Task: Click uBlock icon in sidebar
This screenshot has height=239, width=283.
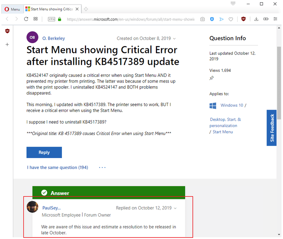Action: coord(7,31)
